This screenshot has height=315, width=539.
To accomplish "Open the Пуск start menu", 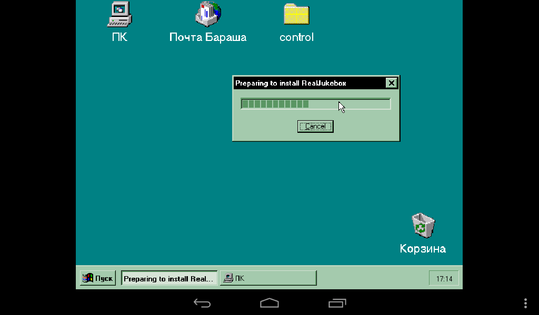I will coord(98,278).
